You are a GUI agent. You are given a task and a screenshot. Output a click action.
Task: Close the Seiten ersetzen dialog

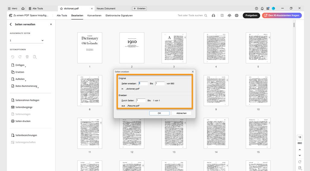193,72
